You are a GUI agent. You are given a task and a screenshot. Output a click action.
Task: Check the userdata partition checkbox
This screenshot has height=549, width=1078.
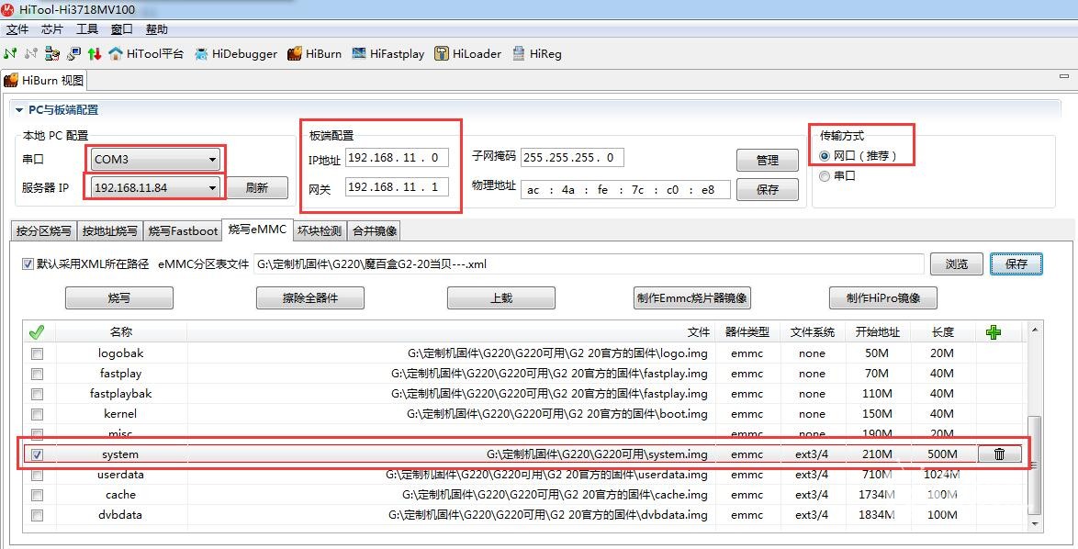tap(37, 475)
